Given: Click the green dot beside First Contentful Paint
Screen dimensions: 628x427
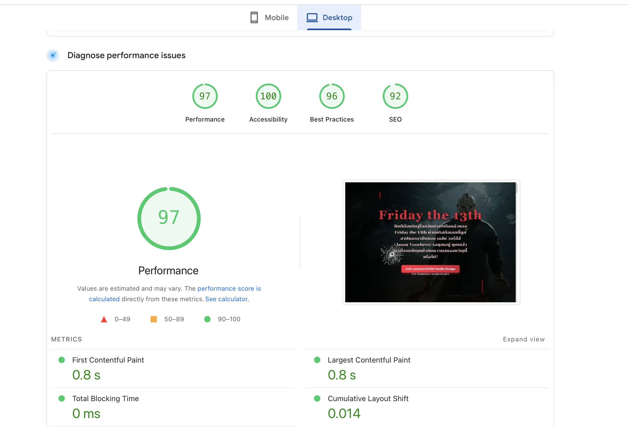Looking at the screenshot, I should coord(61,360).
